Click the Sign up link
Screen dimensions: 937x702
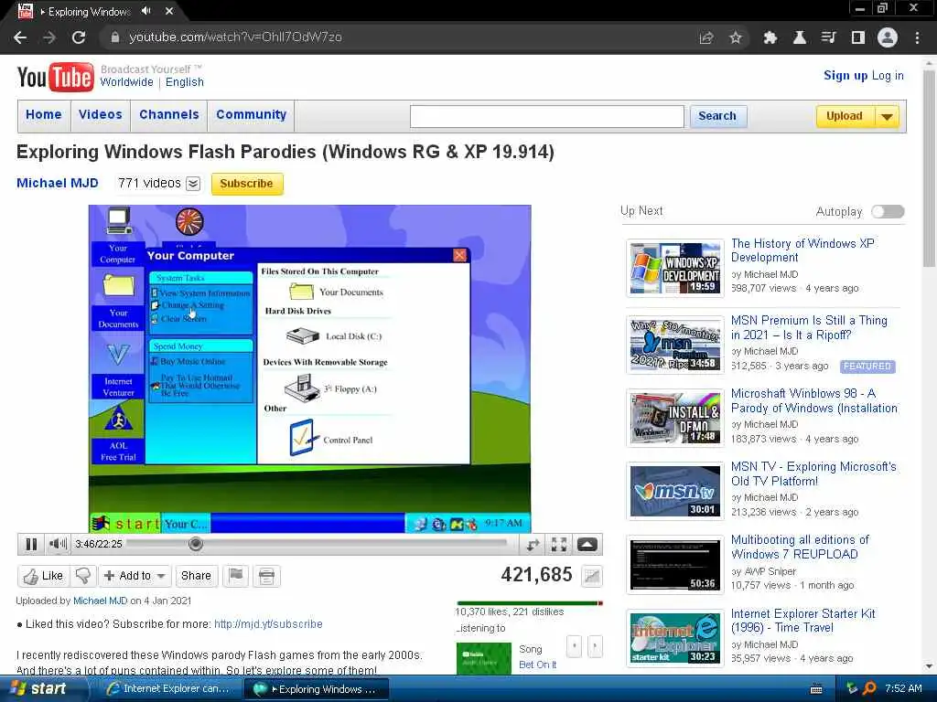tap(845, 75)
